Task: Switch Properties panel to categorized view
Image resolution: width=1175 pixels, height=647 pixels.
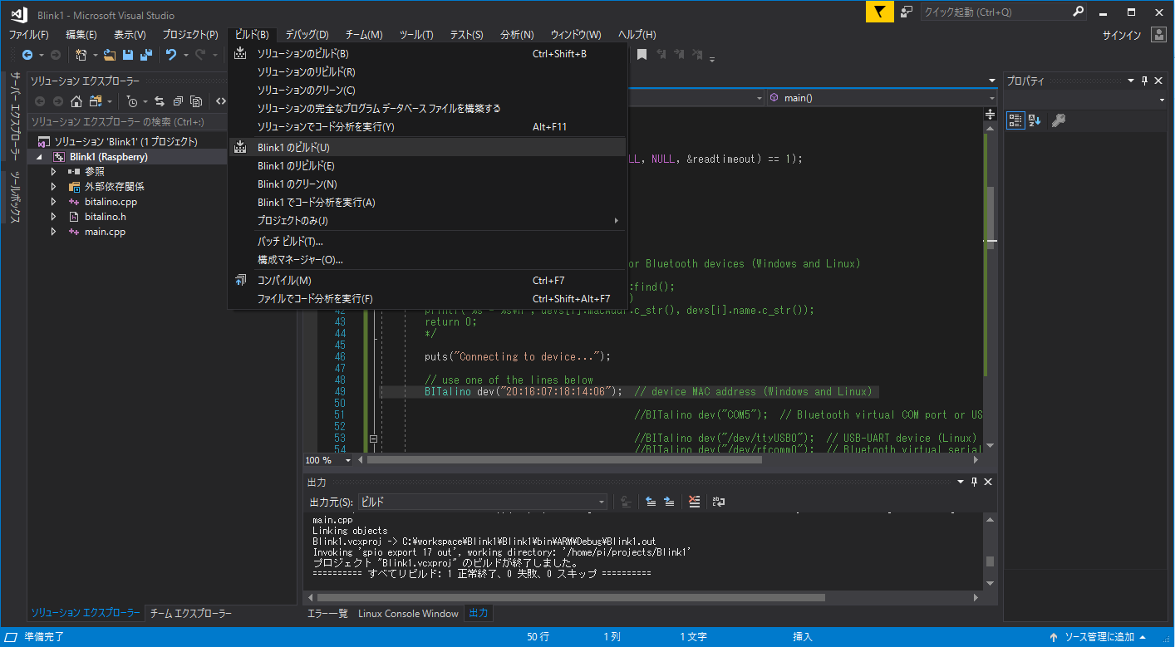Action: 1015,120
